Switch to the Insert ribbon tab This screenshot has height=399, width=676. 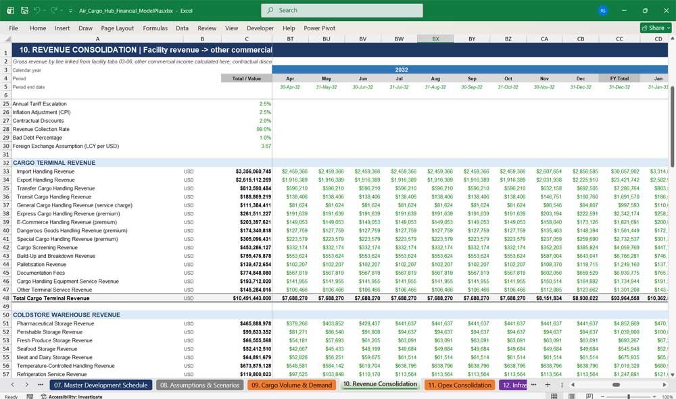point(62,28)
